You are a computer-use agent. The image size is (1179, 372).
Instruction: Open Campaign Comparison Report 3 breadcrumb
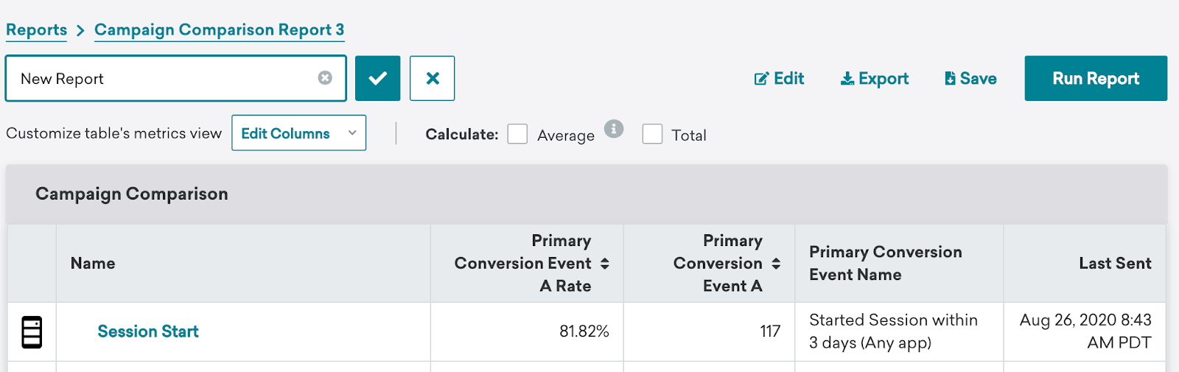pyautogui.click(x=219, y=30)
